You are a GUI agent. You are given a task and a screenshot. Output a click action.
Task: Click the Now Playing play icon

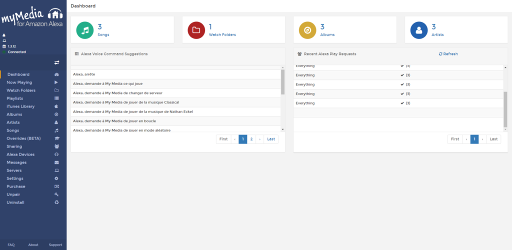point(56,82)
